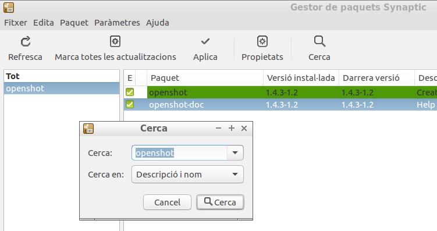The image size is (437, 231).
Task: Click latest version 1.4.3-1.2 of openshot
Action: click(357, 93)
